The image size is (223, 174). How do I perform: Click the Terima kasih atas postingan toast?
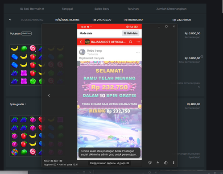coord(109,153)
